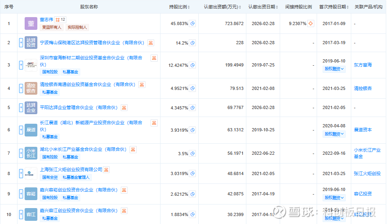Expand row 9 嘉兴睿崧 with plus

21,194
